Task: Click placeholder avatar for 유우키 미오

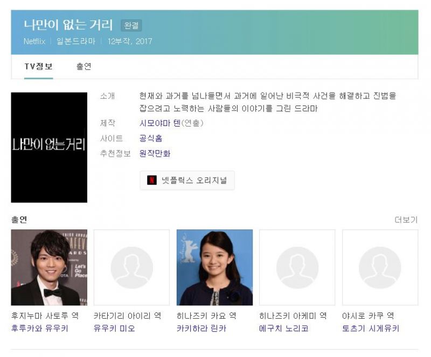Action: click(131, 268)
